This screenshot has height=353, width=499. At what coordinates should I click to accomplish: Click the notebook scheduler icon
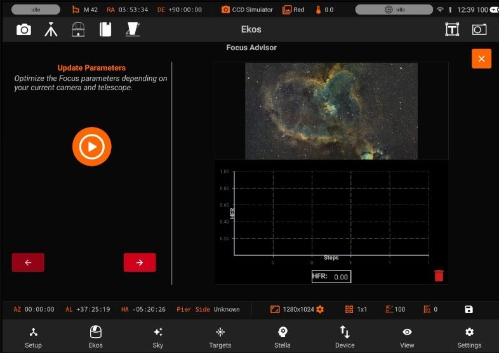(x=105, y=30)
